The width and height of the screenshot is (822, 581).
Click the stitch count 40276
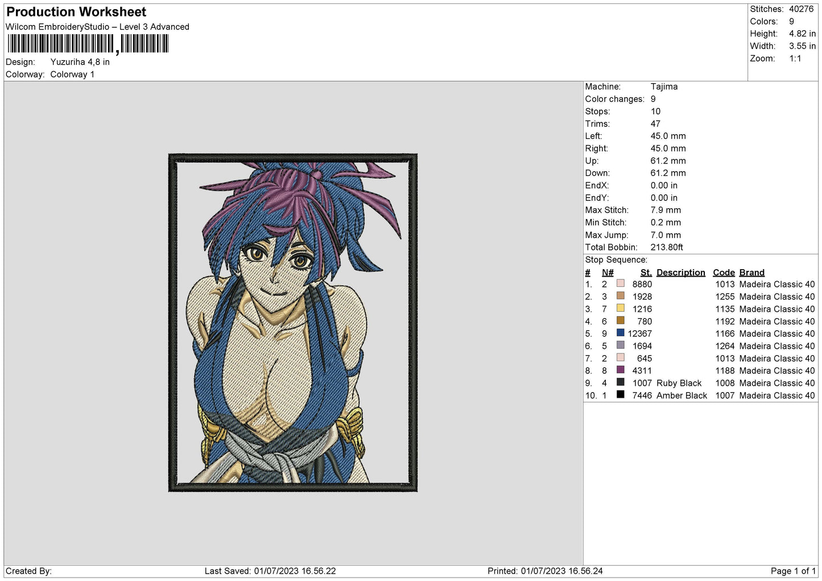[x=801, y=9]
